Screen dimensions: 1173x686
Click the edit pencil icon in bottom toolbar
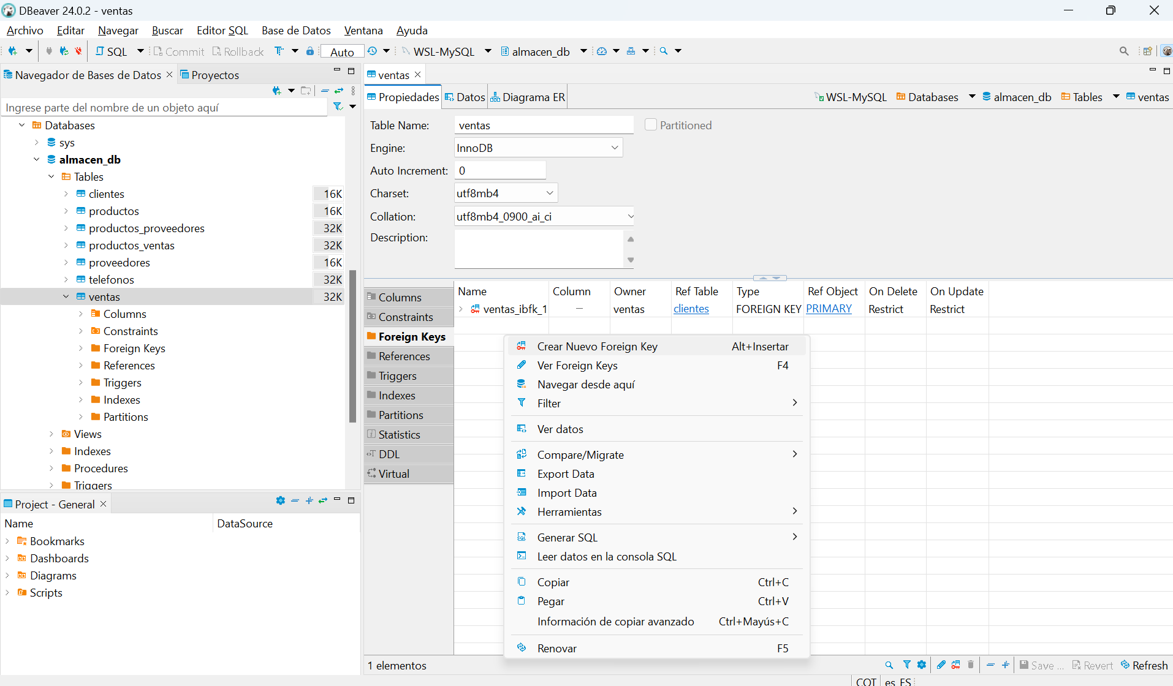941,665
